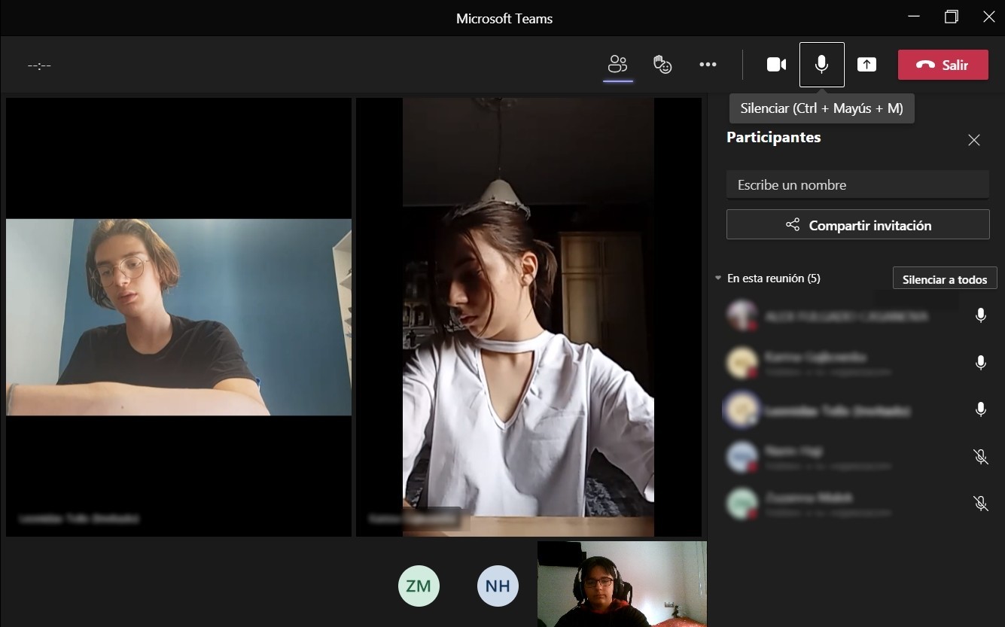This screenshot has height=627, width=1005.
Task: Collapse the 'En esta reunión (5)' list
Action: point(718,278)
